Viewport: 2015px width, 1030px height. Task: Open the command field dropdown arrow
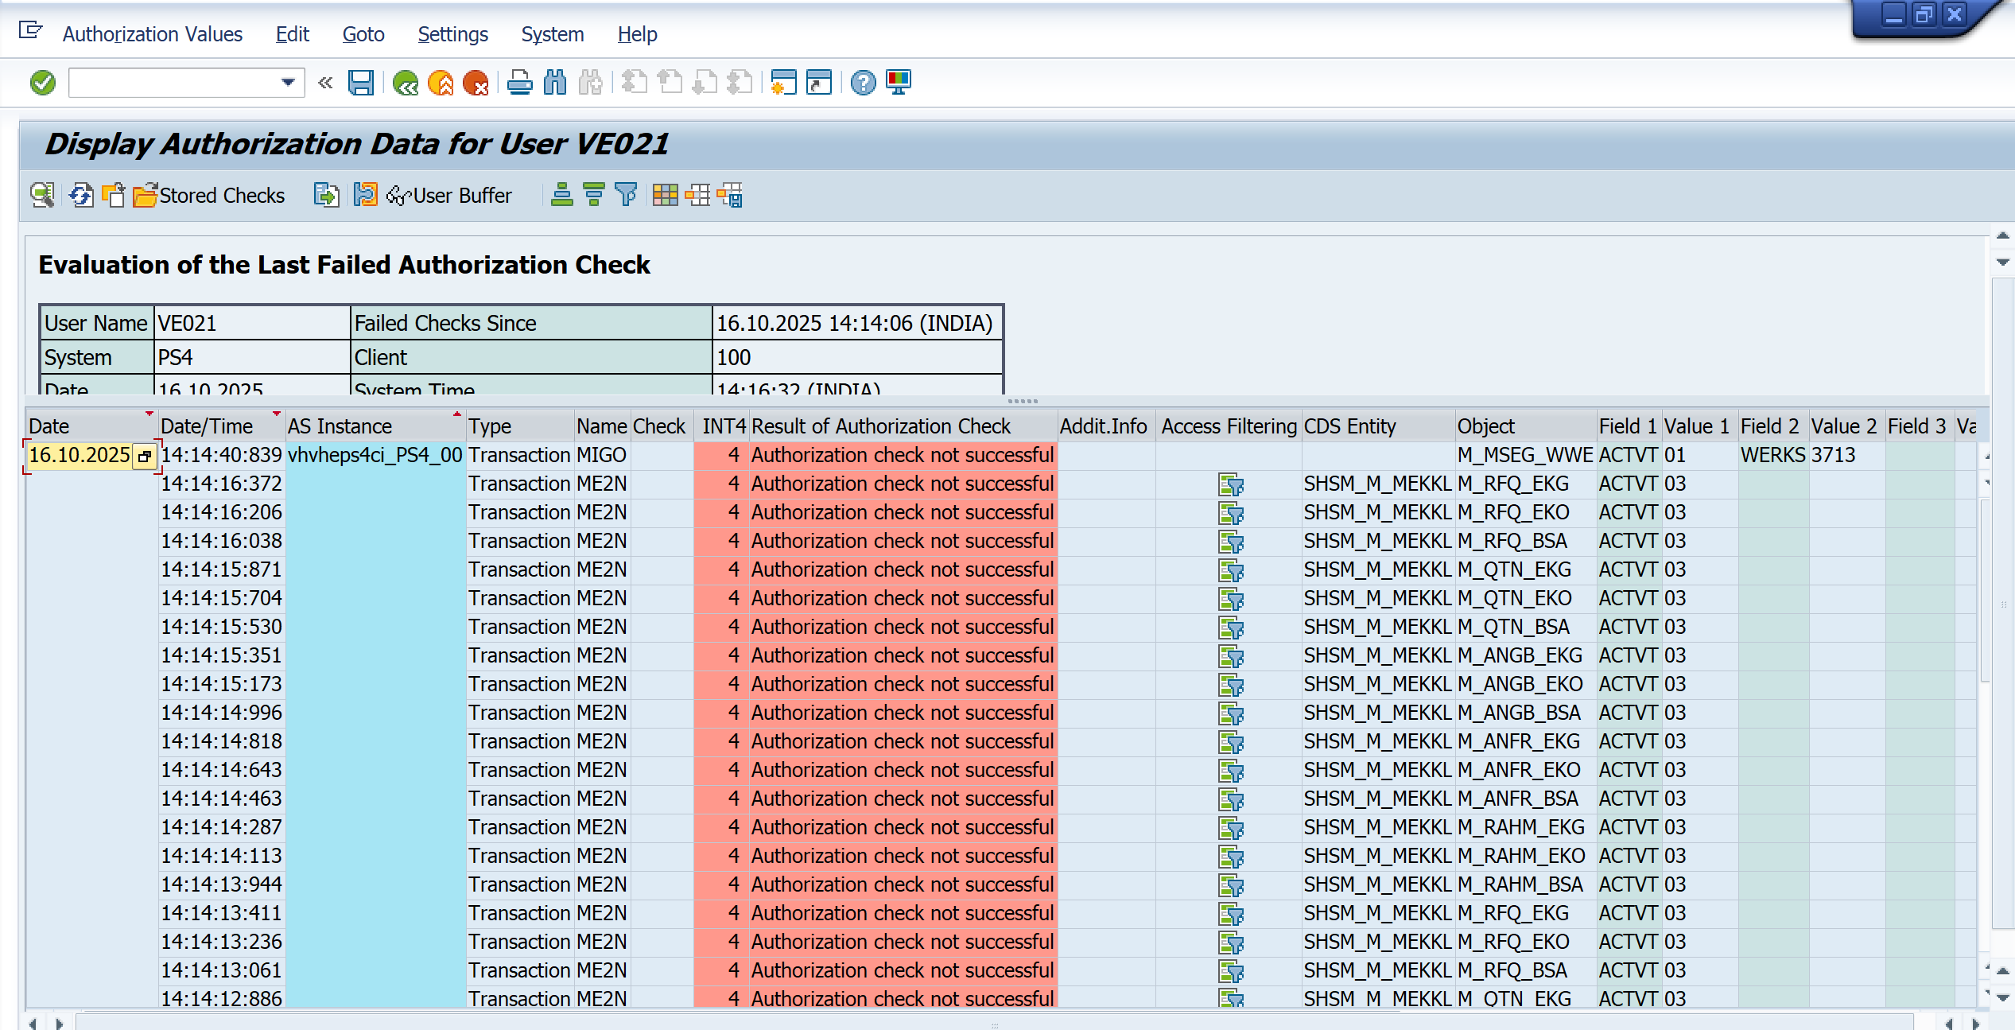(x=288, y=83)
